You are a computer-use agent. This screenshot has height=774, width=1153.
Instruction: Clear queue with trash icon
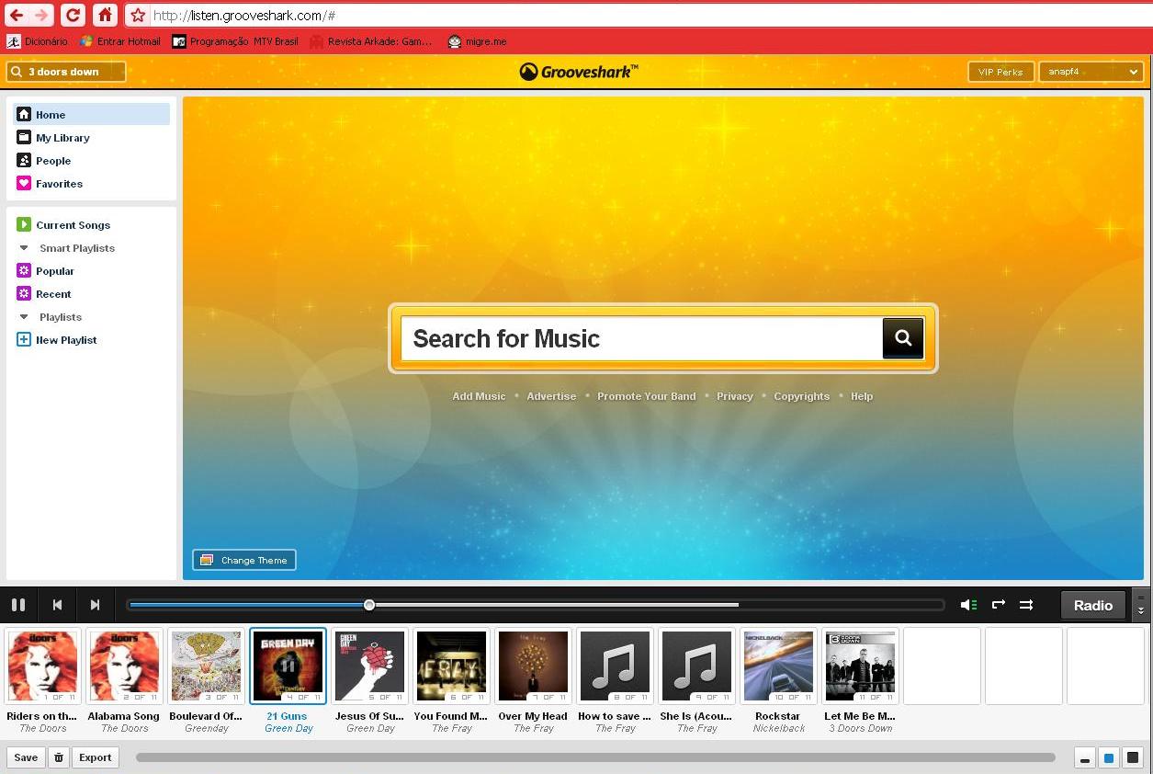tap(59, 757)
